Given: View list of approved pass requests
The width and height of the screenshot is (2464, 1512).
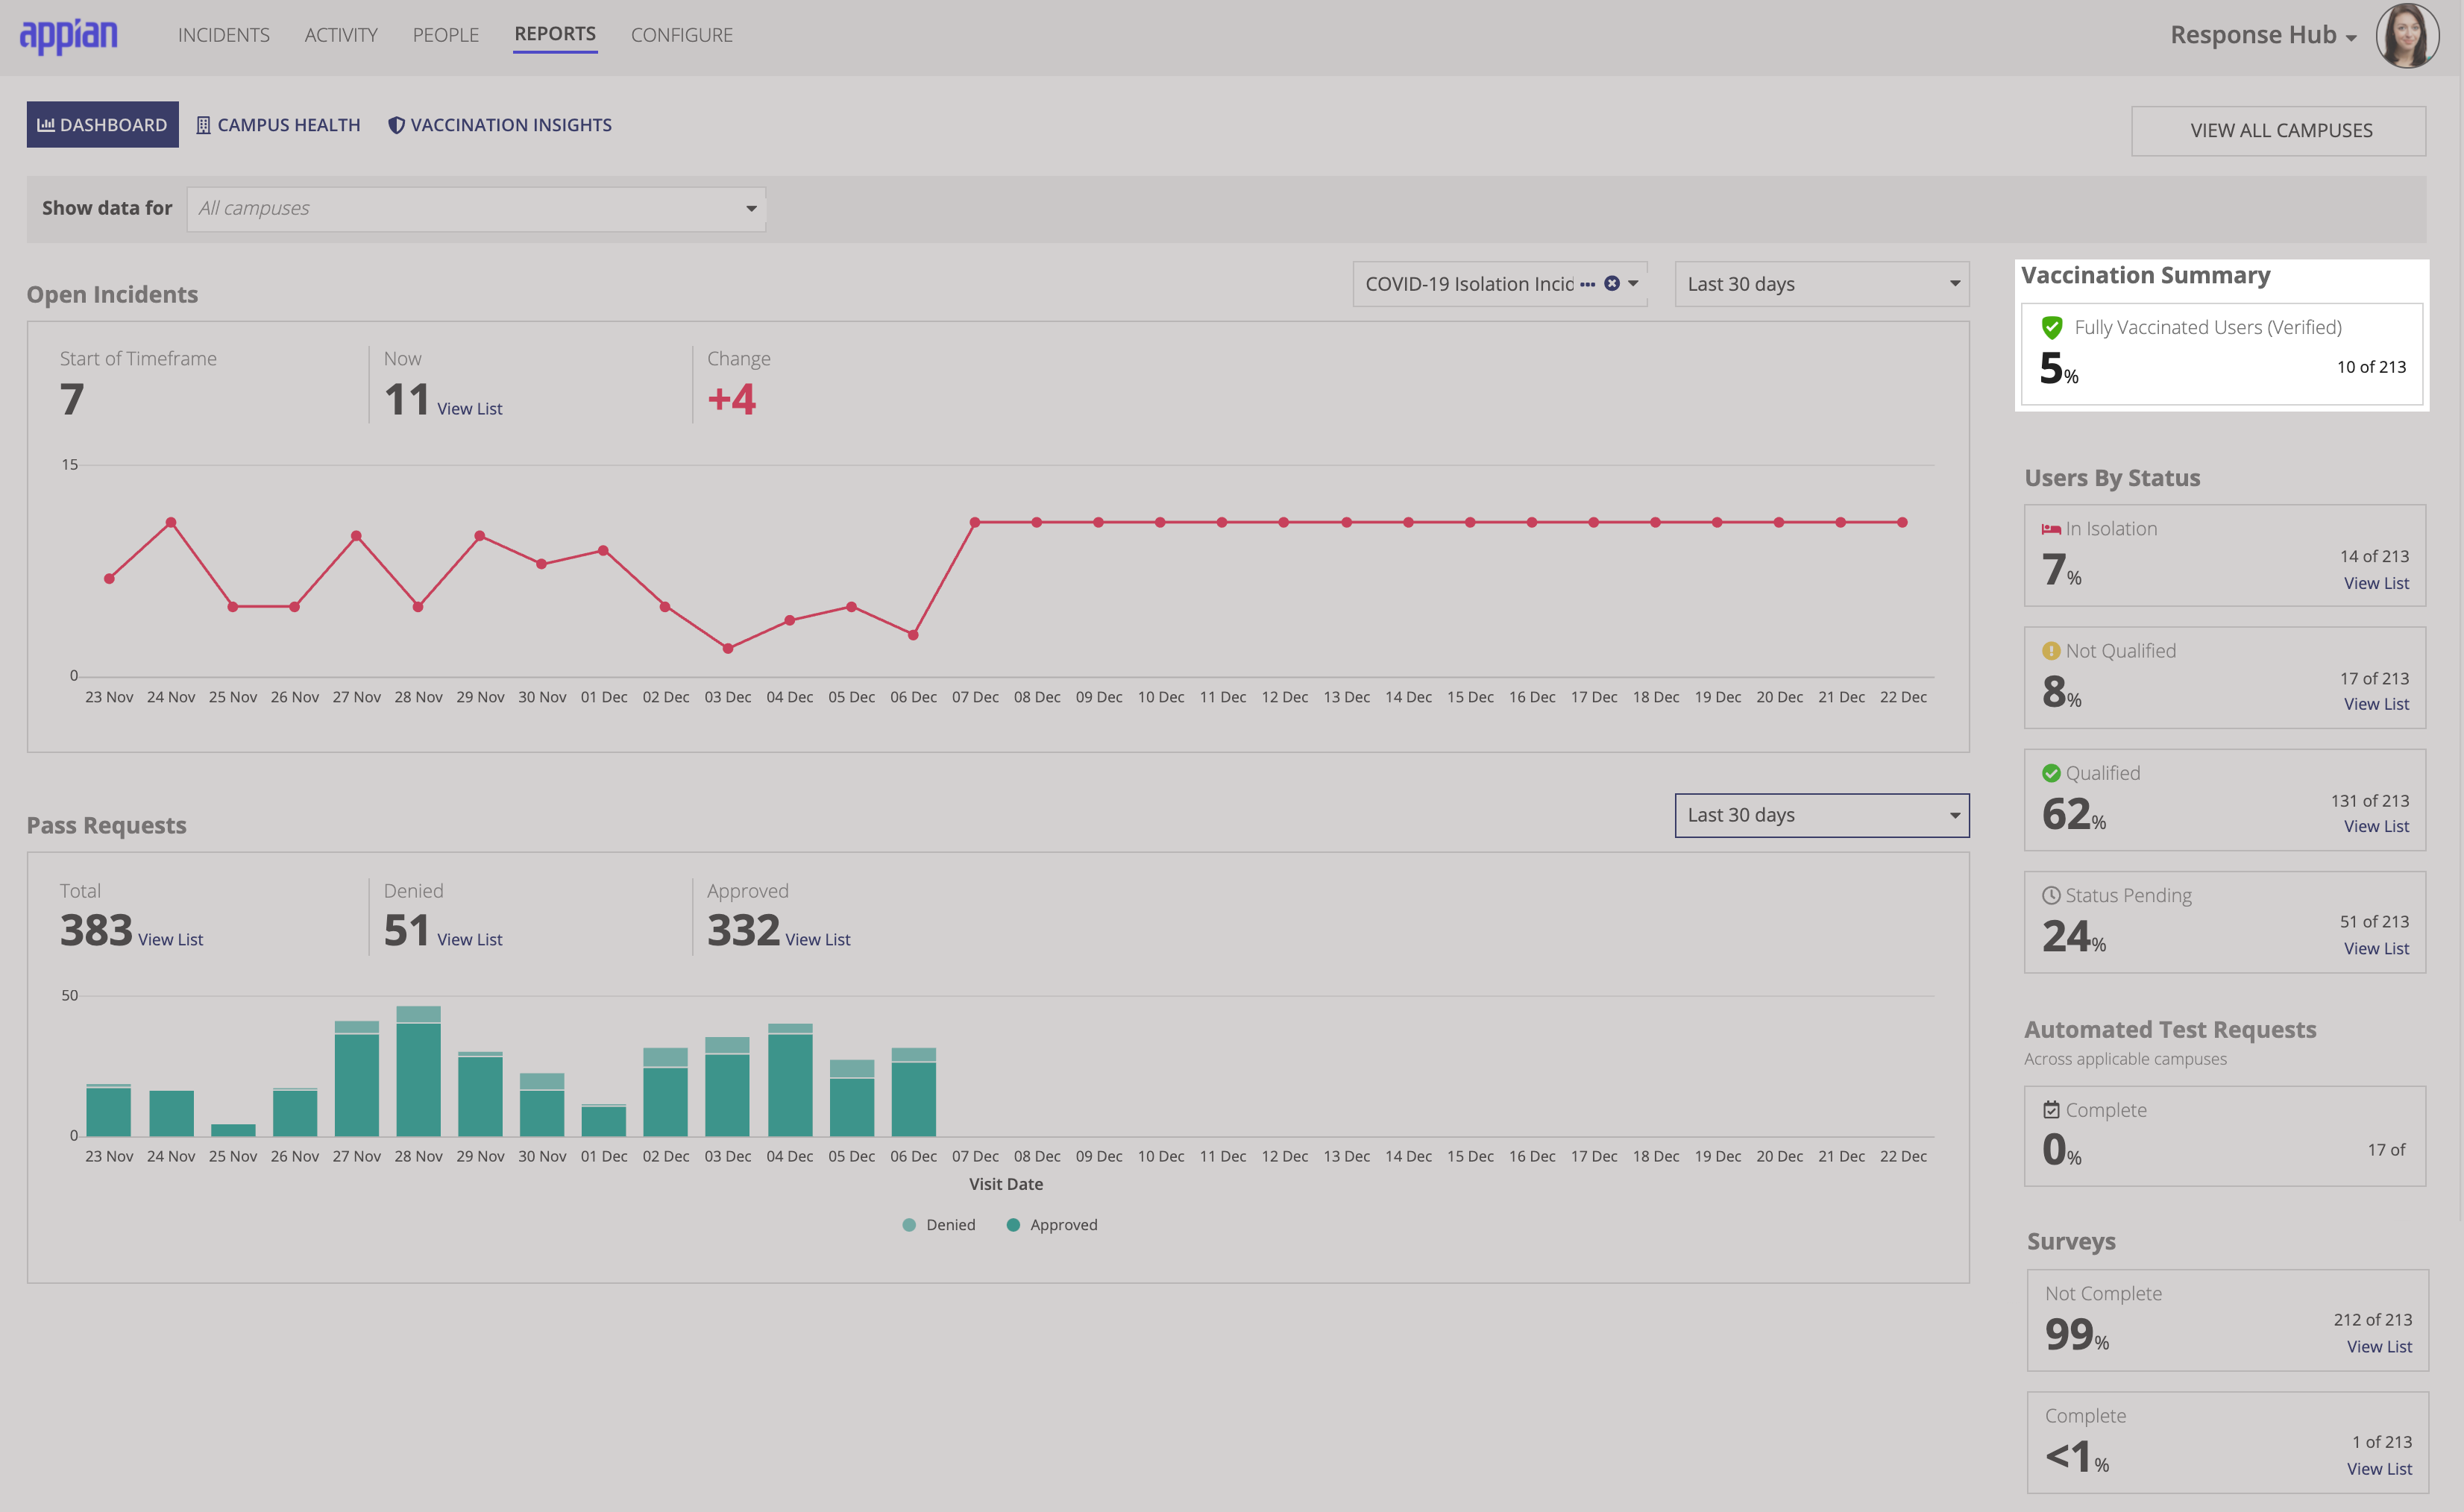Looking at the screenshot, I should point(818,940).
